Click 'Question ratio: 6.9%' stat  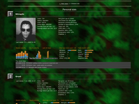click(65, 30)
